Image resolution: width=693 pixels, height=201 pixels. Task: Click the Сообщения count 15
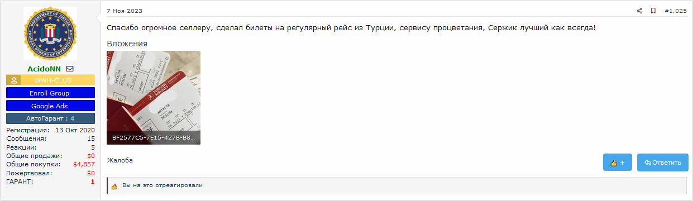click(x=91, y=138)
